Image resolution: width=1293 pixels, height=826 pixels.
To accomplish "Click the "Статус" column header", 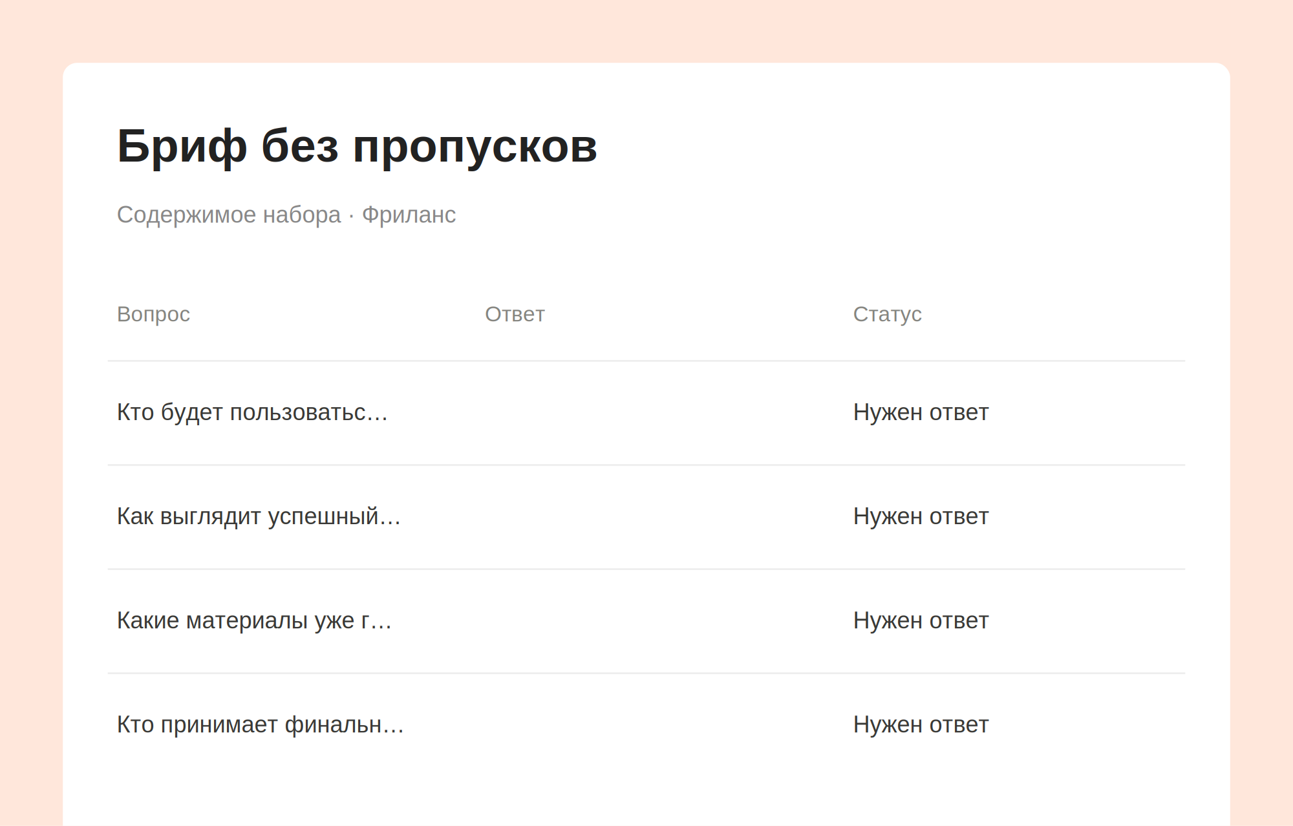I will click(x=887, y=314).
